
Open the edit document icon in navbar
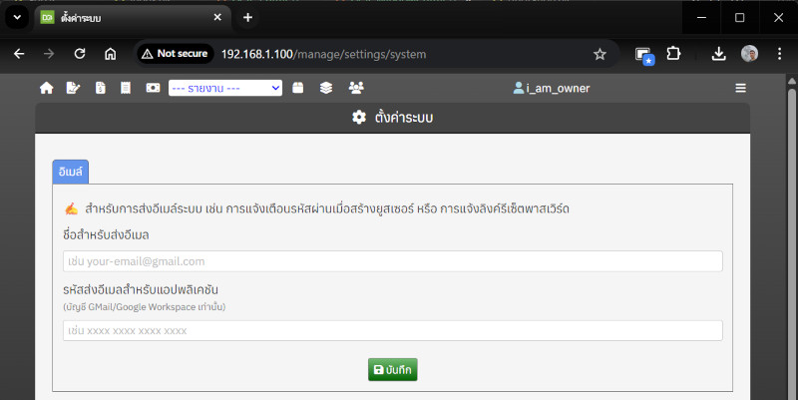[x=73, y=88]
